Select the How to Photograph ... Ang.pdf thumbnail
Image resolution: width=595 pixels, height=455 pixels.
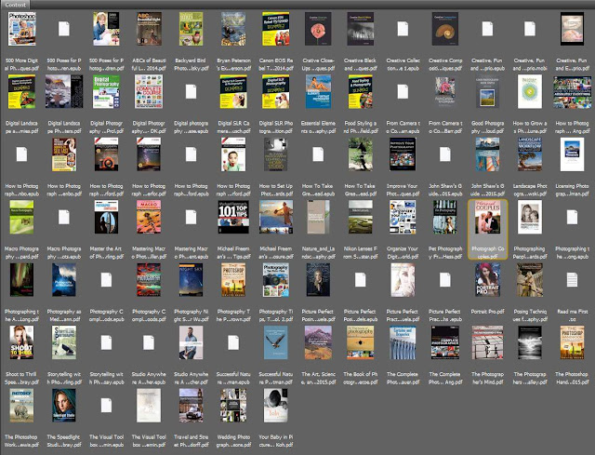pos(573,92)
